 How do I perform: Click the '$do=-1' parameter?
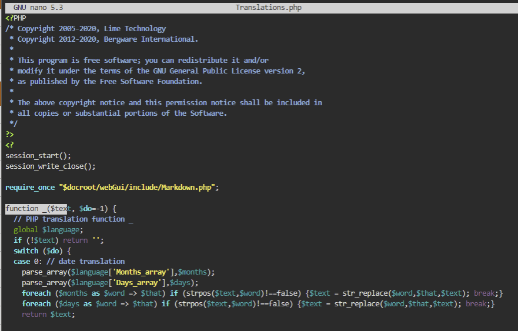click(x=92, y=209)
